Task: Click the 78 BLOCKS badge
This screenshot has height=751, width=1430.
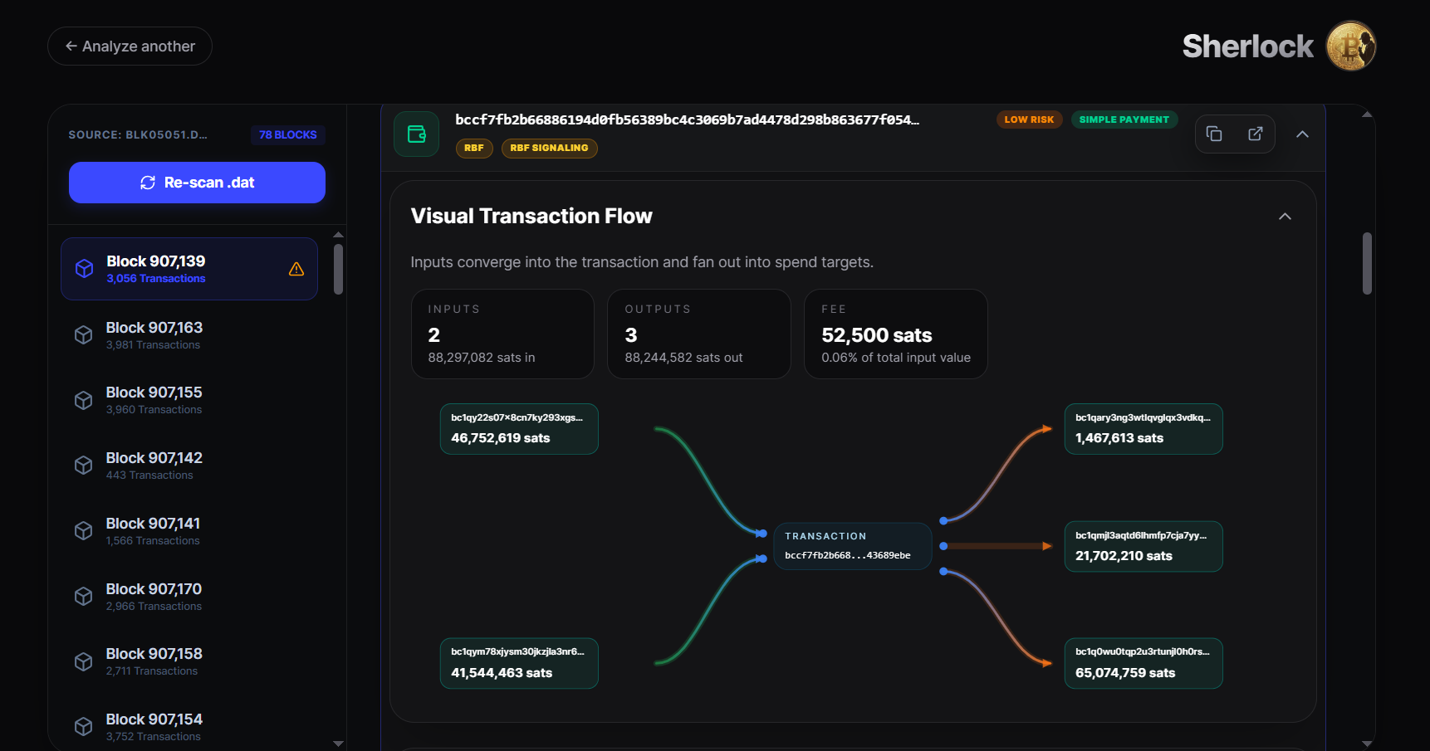Action: [287, 134]
